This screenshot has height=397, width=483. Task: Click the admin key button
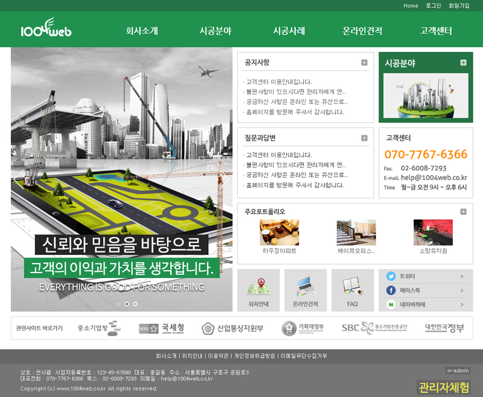458,370
